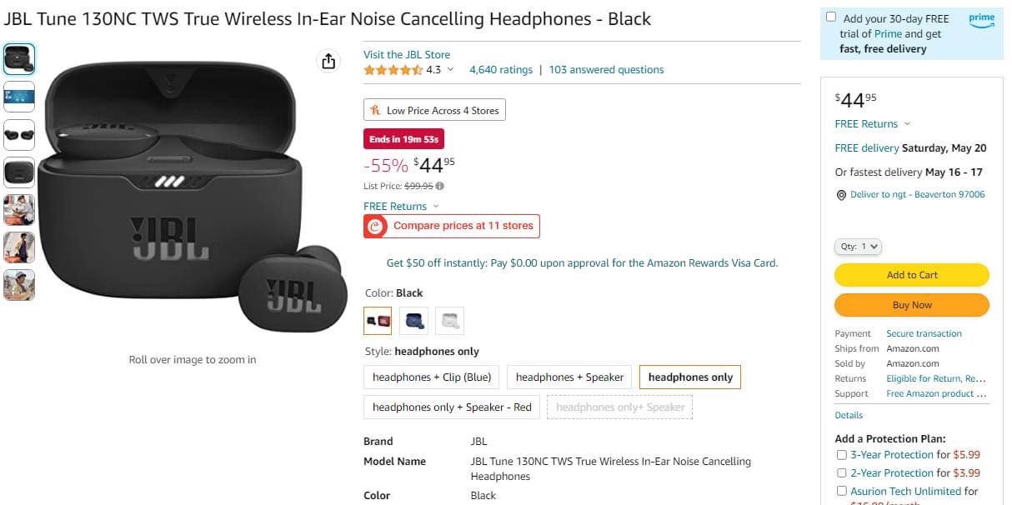Check the Prime 30-day FREE trial box
Image resolution: width=1012 pixels, height=505 pixels.
click(831, 17)
